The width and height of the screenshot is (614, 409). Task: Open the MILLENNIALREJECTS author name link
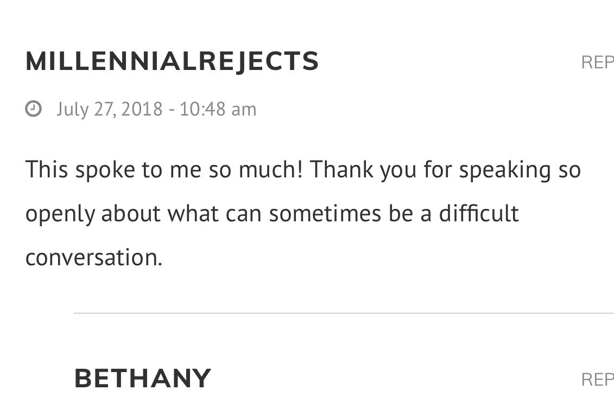pos(172,61)
